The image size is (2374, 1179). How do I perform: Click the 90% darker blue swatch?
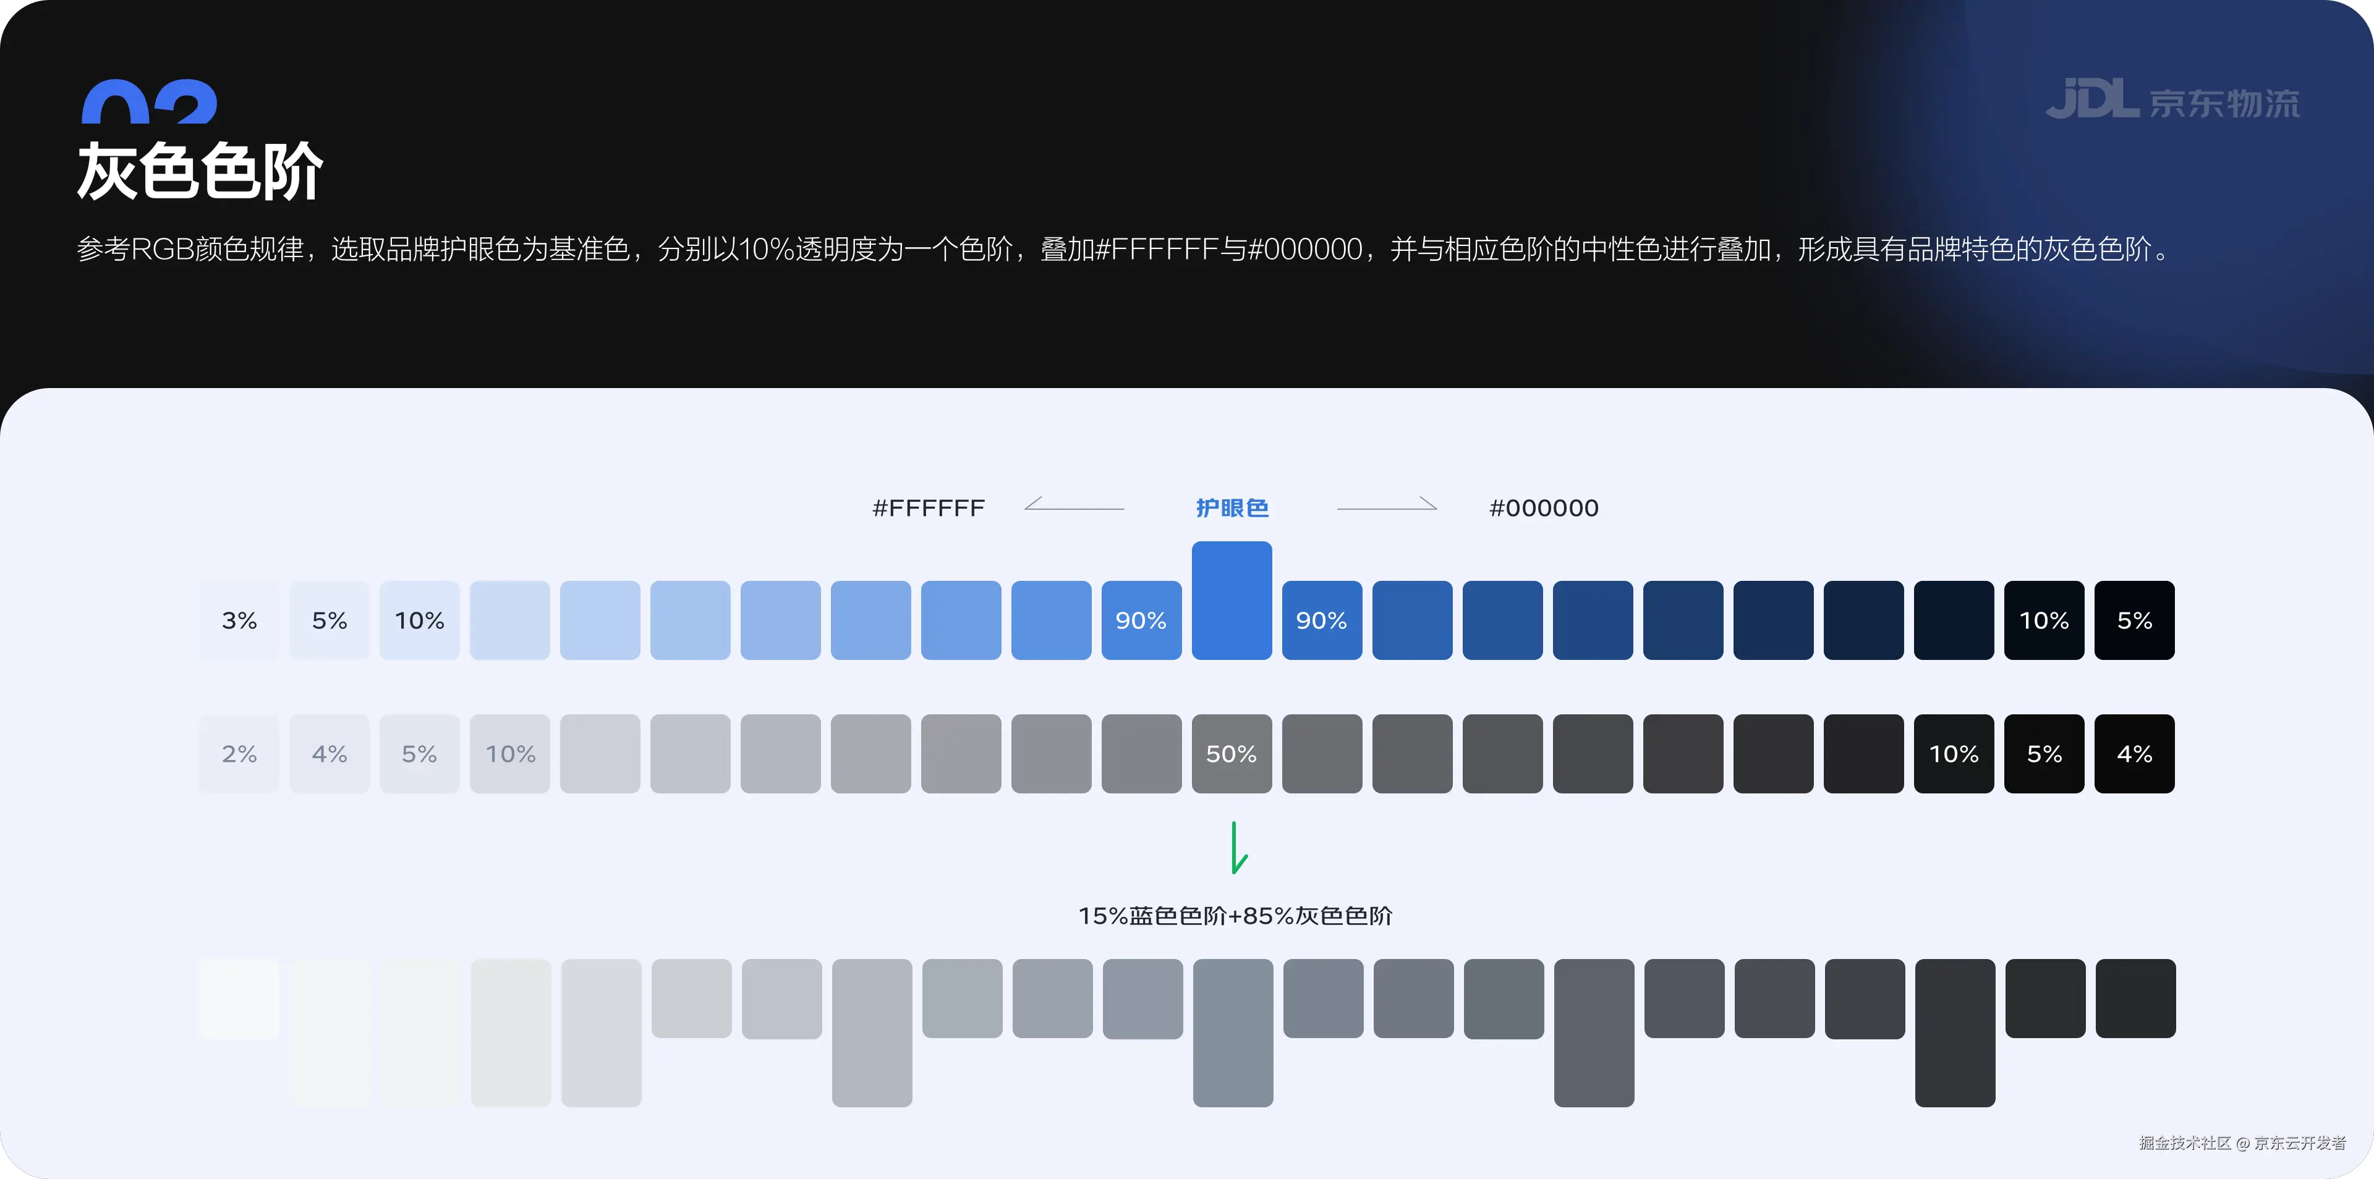point(1322,620)
